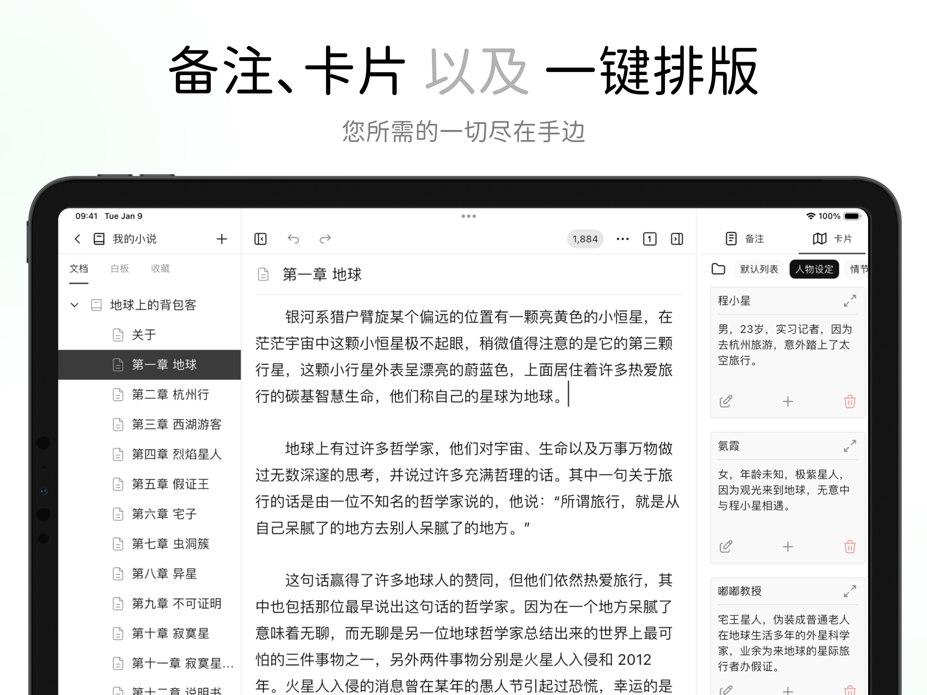The width and height of the screenshot is (927, 695).
Task: Click the single-page layout icon
Action: (649, 239)
